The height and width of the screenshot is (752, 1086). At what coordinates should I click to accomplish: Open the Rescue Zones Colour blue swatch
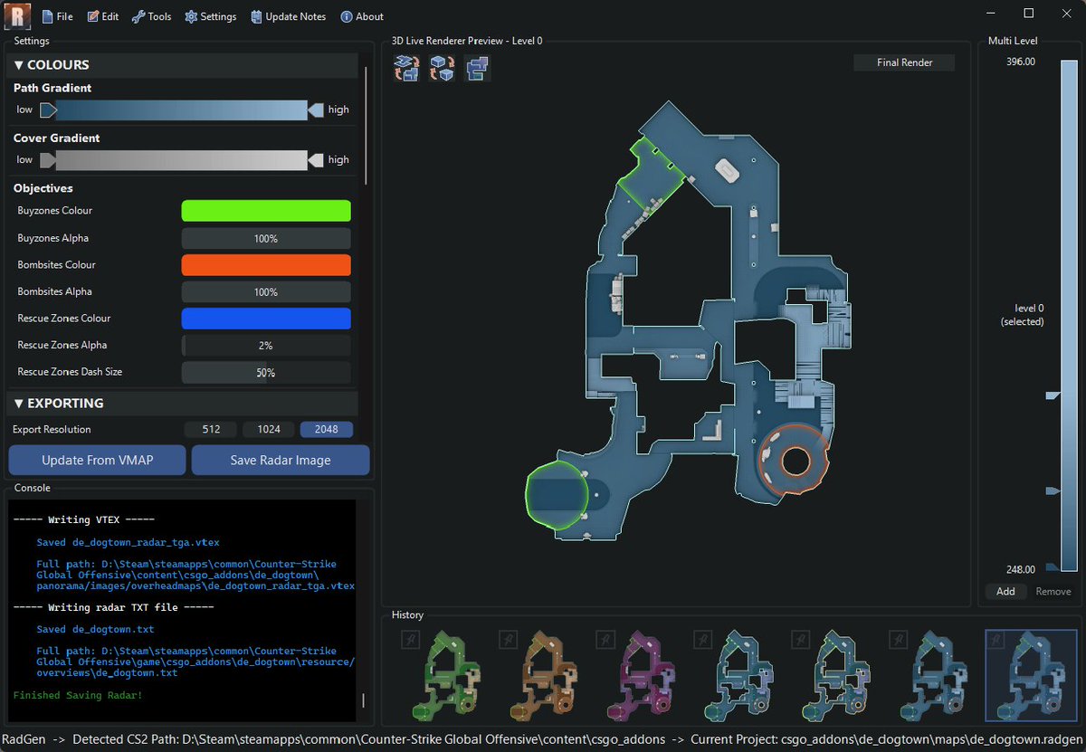[x=266, y=319]
